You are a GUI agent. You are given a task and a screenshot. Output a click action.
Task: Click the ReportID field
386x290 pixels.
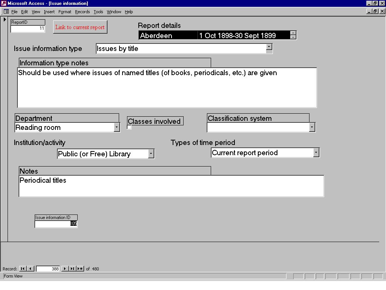click(28, 29)
